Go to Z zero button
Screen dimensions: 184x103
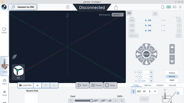pyautogui.click(x=179, y=31)
